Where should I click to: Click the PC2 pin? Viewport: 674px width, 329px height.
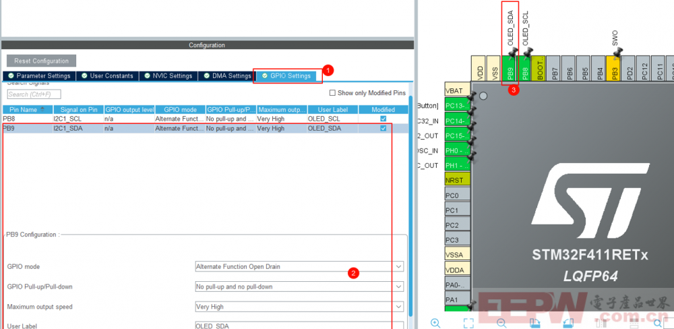pyautogui.click(x=458, y=225)
